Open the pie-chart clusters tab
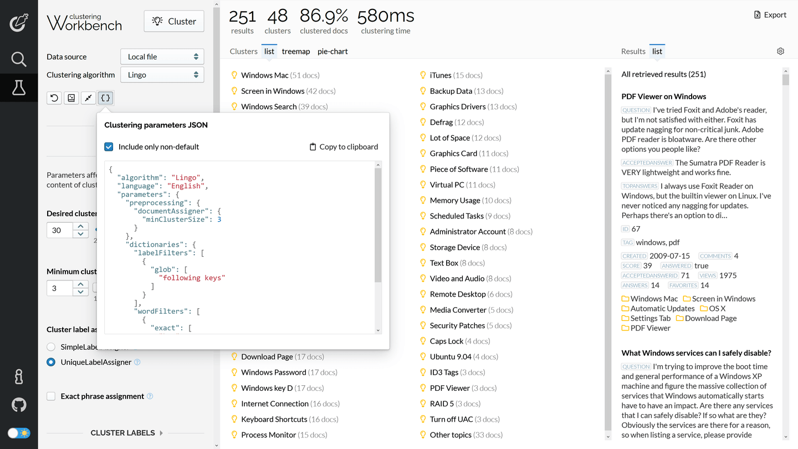This screenshot has height=449, width=798. [332, 51]
